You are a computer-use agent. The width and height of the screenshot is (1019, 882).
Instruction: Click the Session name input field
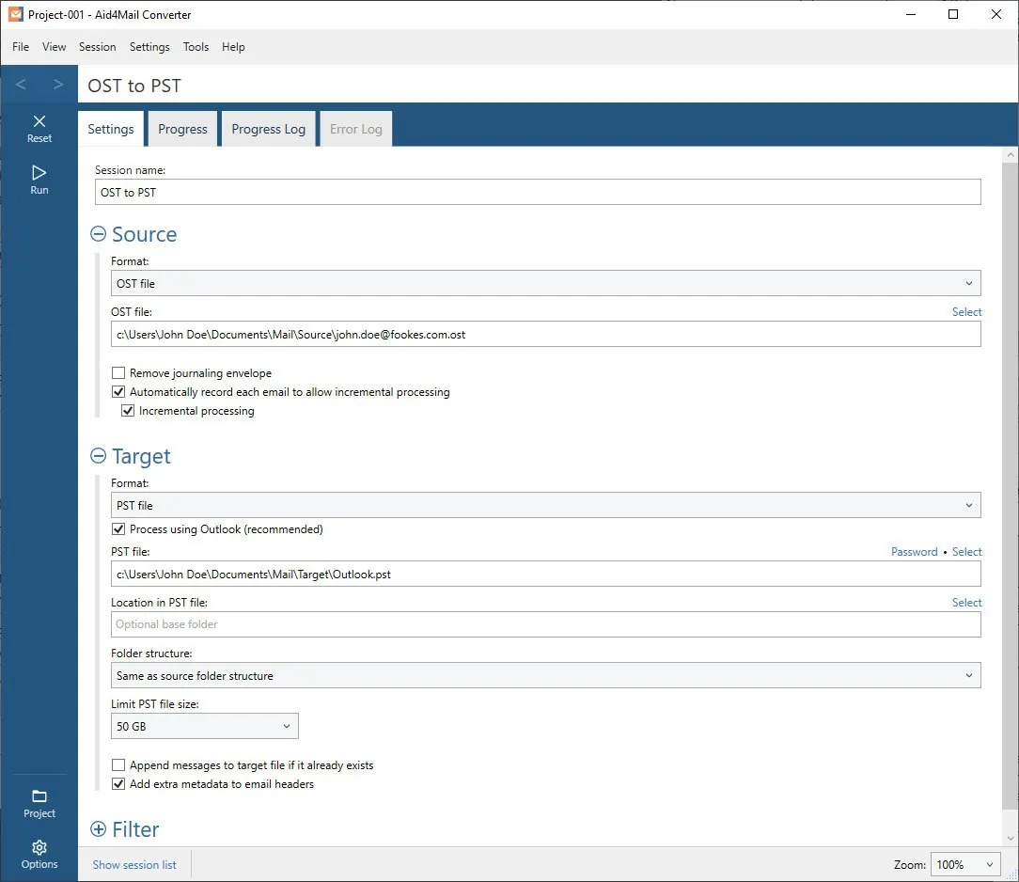(538, 193)
